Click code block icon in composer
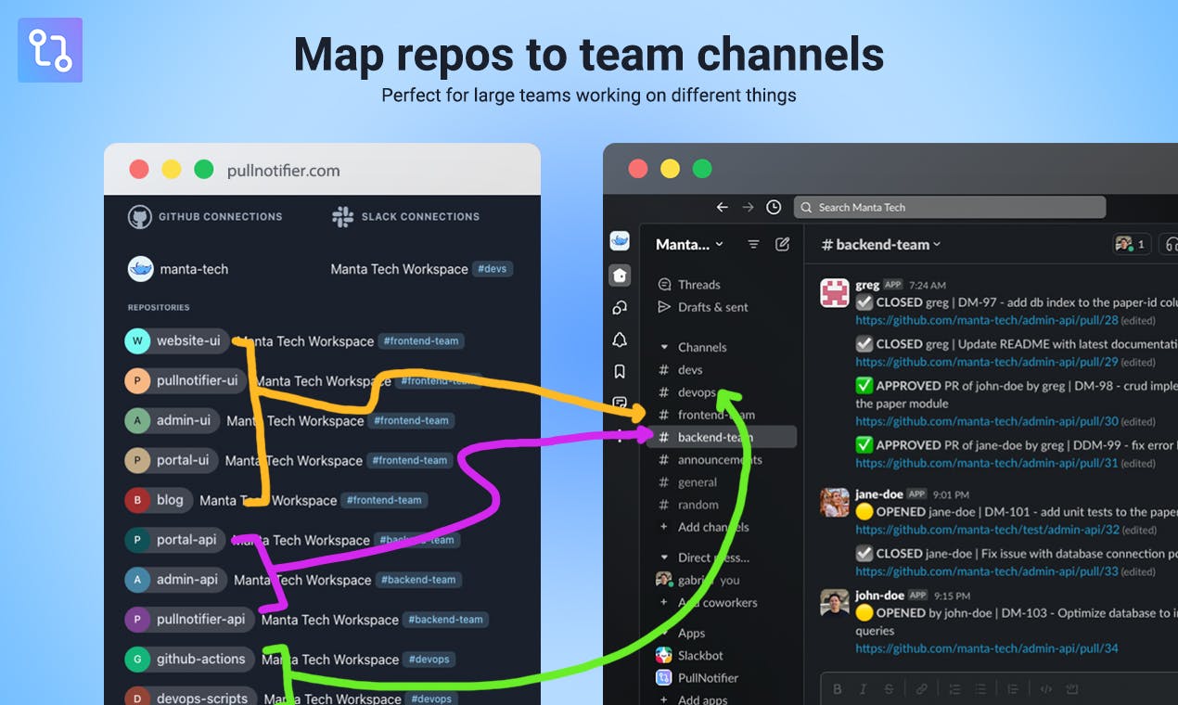Image resolution: width=1178 pixels, height=705 pixels. pos(1072,689)
